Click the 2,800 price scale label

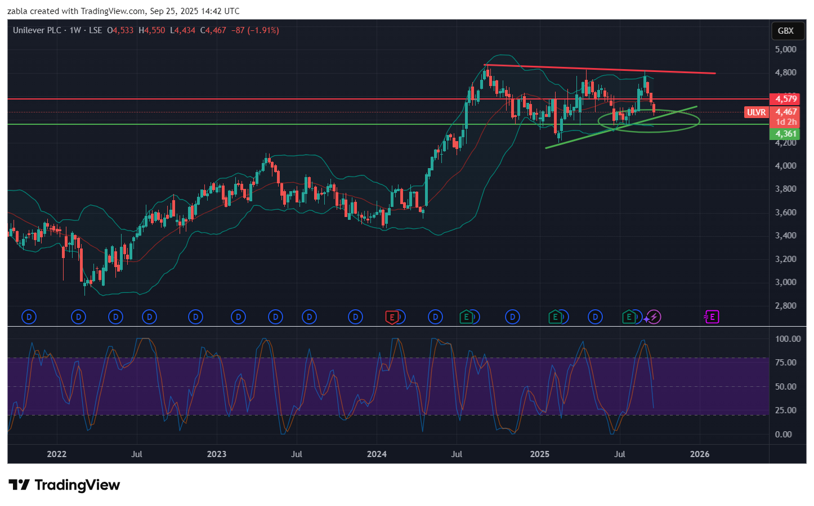click(x=786, y=306)
